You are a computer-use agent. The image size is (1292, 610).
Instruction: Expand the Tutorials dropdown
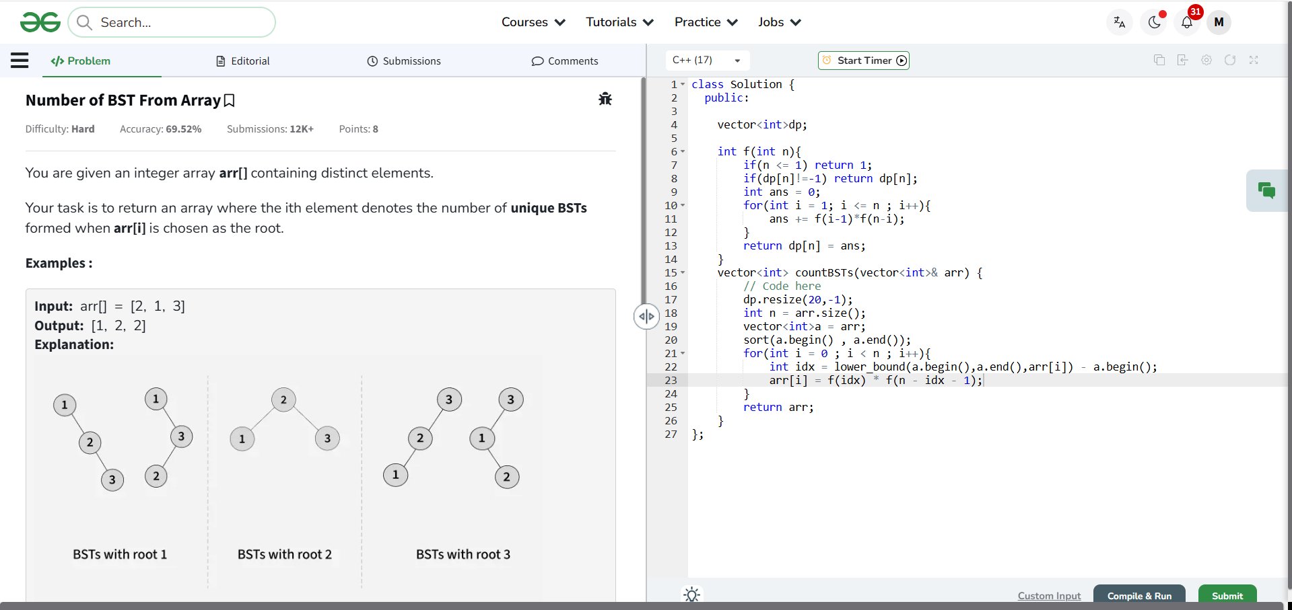click(619, 22)
